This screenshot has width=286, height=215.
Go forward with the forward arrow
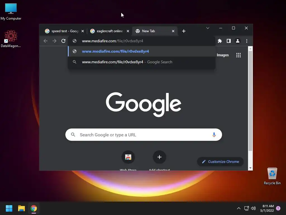[54, 41]
